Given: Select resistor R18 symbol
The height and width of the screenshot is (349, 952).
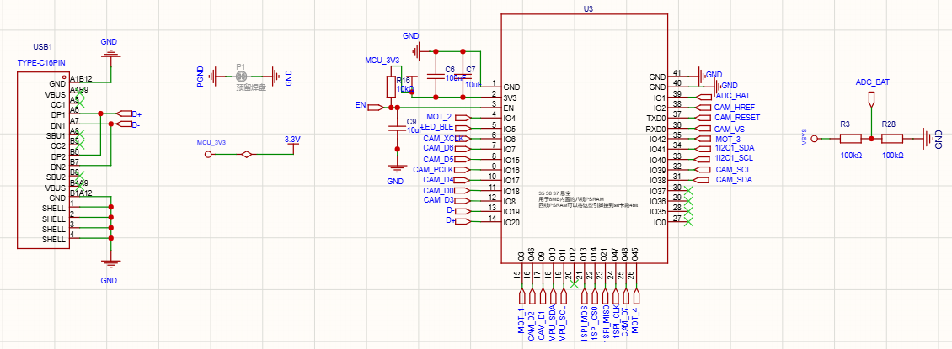Looking at the screenshot, I should point(392,87).
